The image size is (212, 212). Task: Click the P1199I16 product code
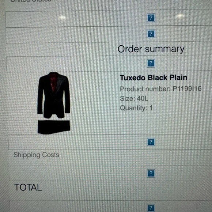[187, 89]
